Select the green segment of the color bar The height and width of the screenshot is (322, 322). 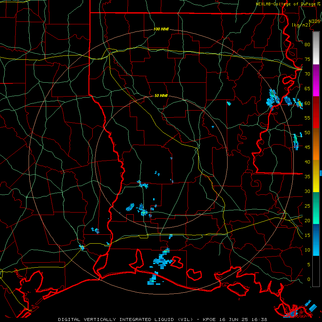[x=316, y=208]
